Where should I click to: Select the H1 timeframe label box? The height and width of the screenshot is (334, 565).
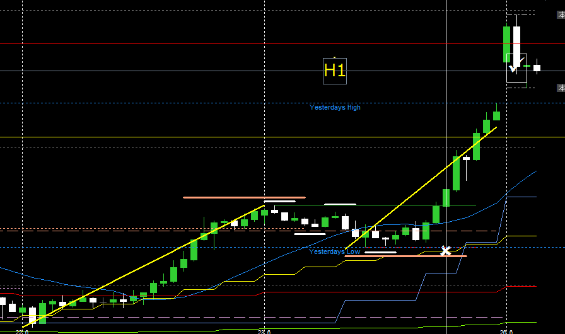pos(334,71)
